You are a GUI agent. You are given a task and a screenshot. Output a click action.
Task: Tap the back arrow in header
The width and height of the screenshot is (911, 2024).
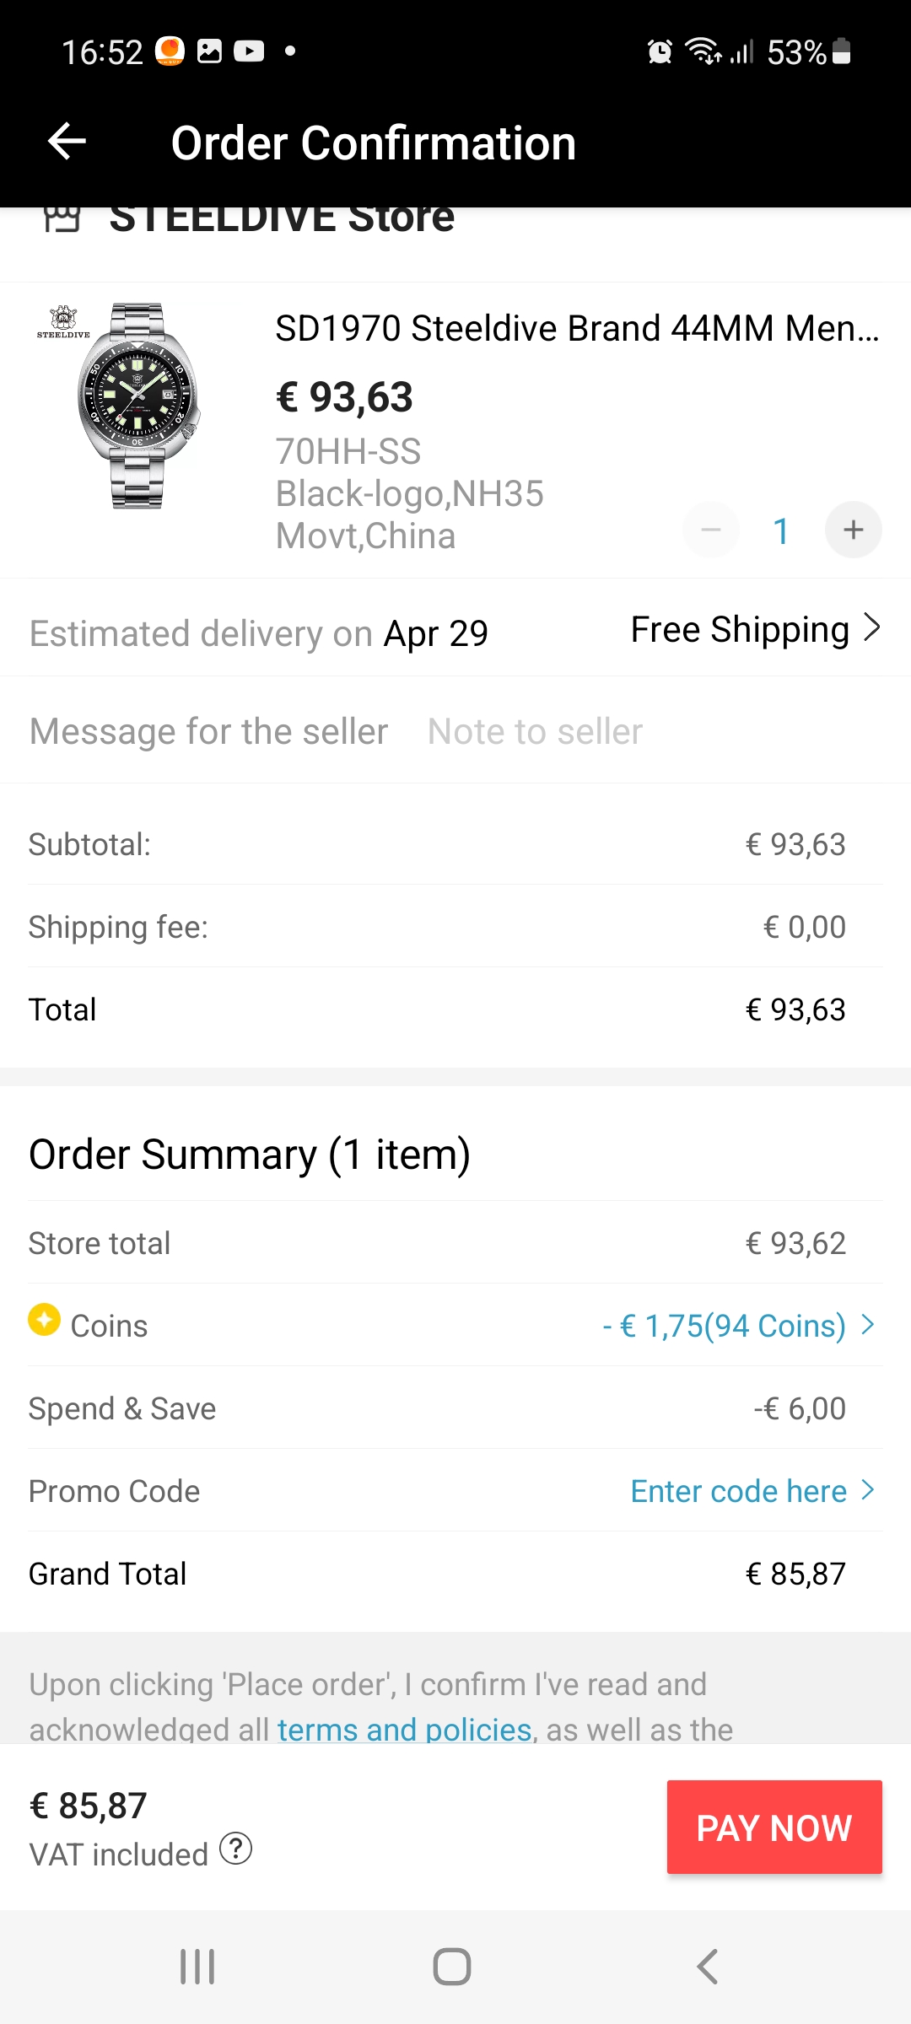click(67, 141)
